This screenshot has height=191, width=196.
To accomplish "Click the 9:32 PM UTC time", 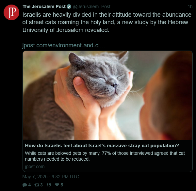I will point(65,177).
